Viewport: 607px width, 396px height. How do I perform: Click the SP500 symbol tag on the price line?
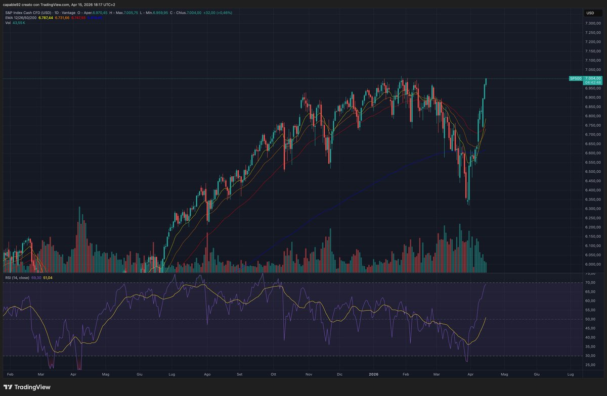click(x=576, y=79)
